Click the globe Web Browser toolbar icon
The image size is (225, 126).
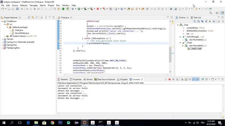[171, 9]
